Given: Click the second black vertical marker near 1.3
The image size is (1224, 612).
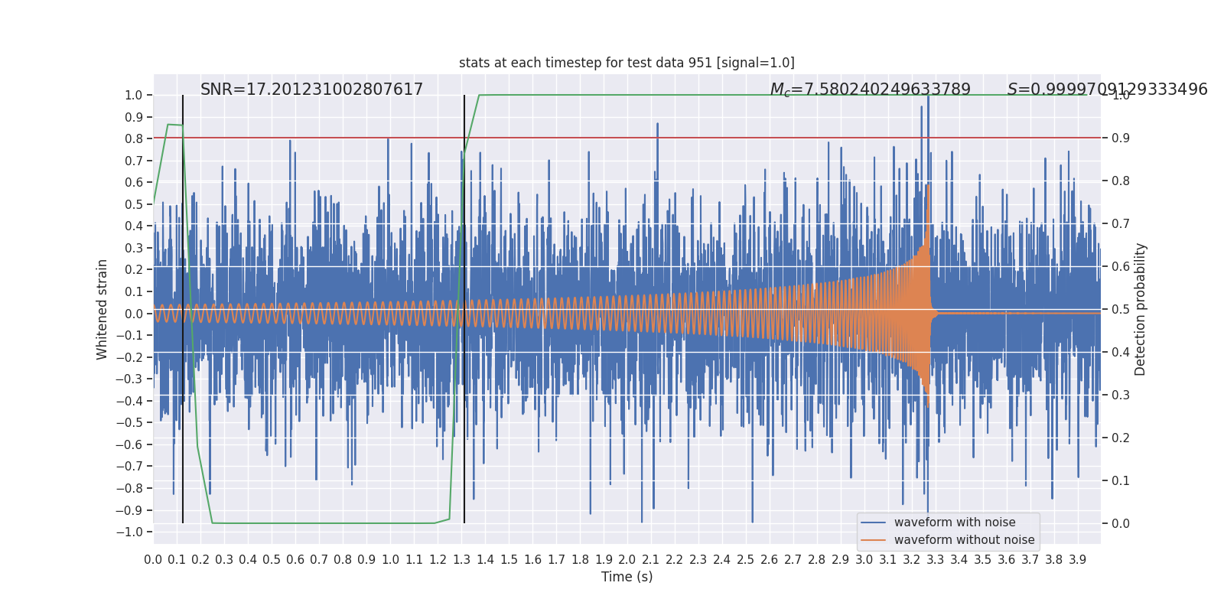Looking at the screenshot, I should point(464,309).
